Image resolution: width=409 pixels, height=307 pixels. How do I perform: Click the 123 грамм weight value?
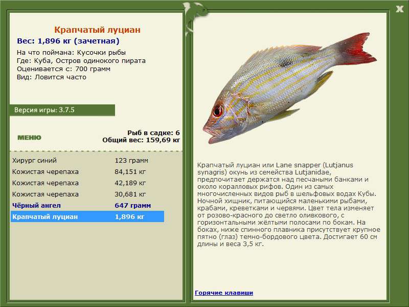click(x=131, y=160)
